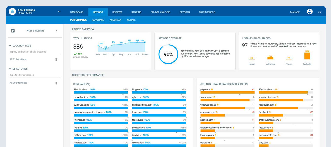Switch to the Reviews tab
Image resolution: width=331 pixels, height=147 pixels.
pyautogui.click(x=117, y=12)
